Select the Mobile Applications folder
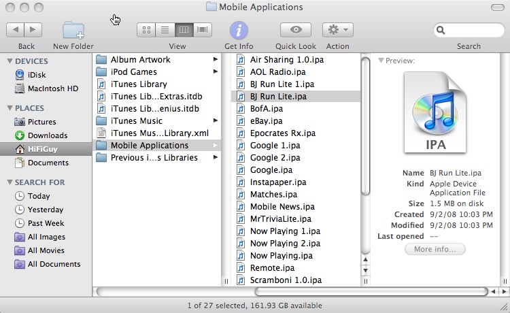The image size is (510, 313). 157,146
